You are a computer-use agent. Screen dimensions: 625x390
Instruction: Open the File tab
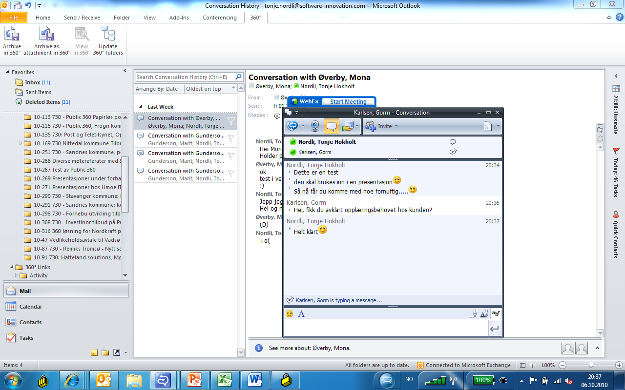pos(14,18)
